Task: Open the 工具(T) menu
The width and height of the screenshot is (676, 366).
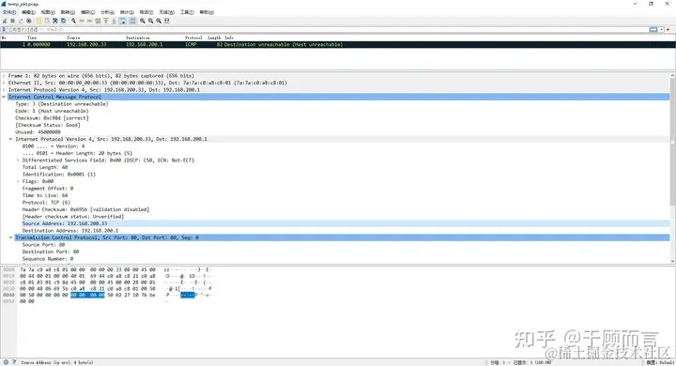Action: [187, 12]
